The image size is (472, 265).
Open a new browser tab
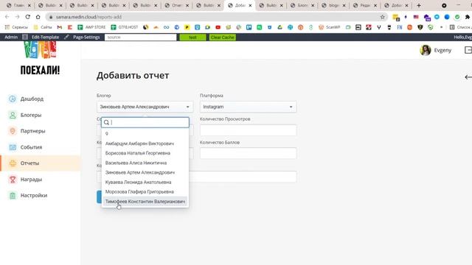click(419, 5)
